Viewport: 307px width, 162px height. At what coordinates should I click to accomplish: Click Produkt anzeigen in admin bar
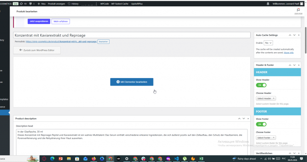tap(56, 4)
